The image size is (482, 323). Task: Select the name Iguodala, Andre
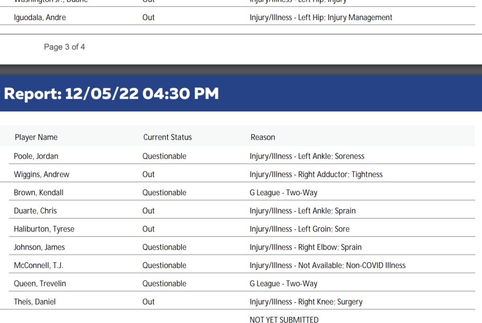click(x=40, y=18)
